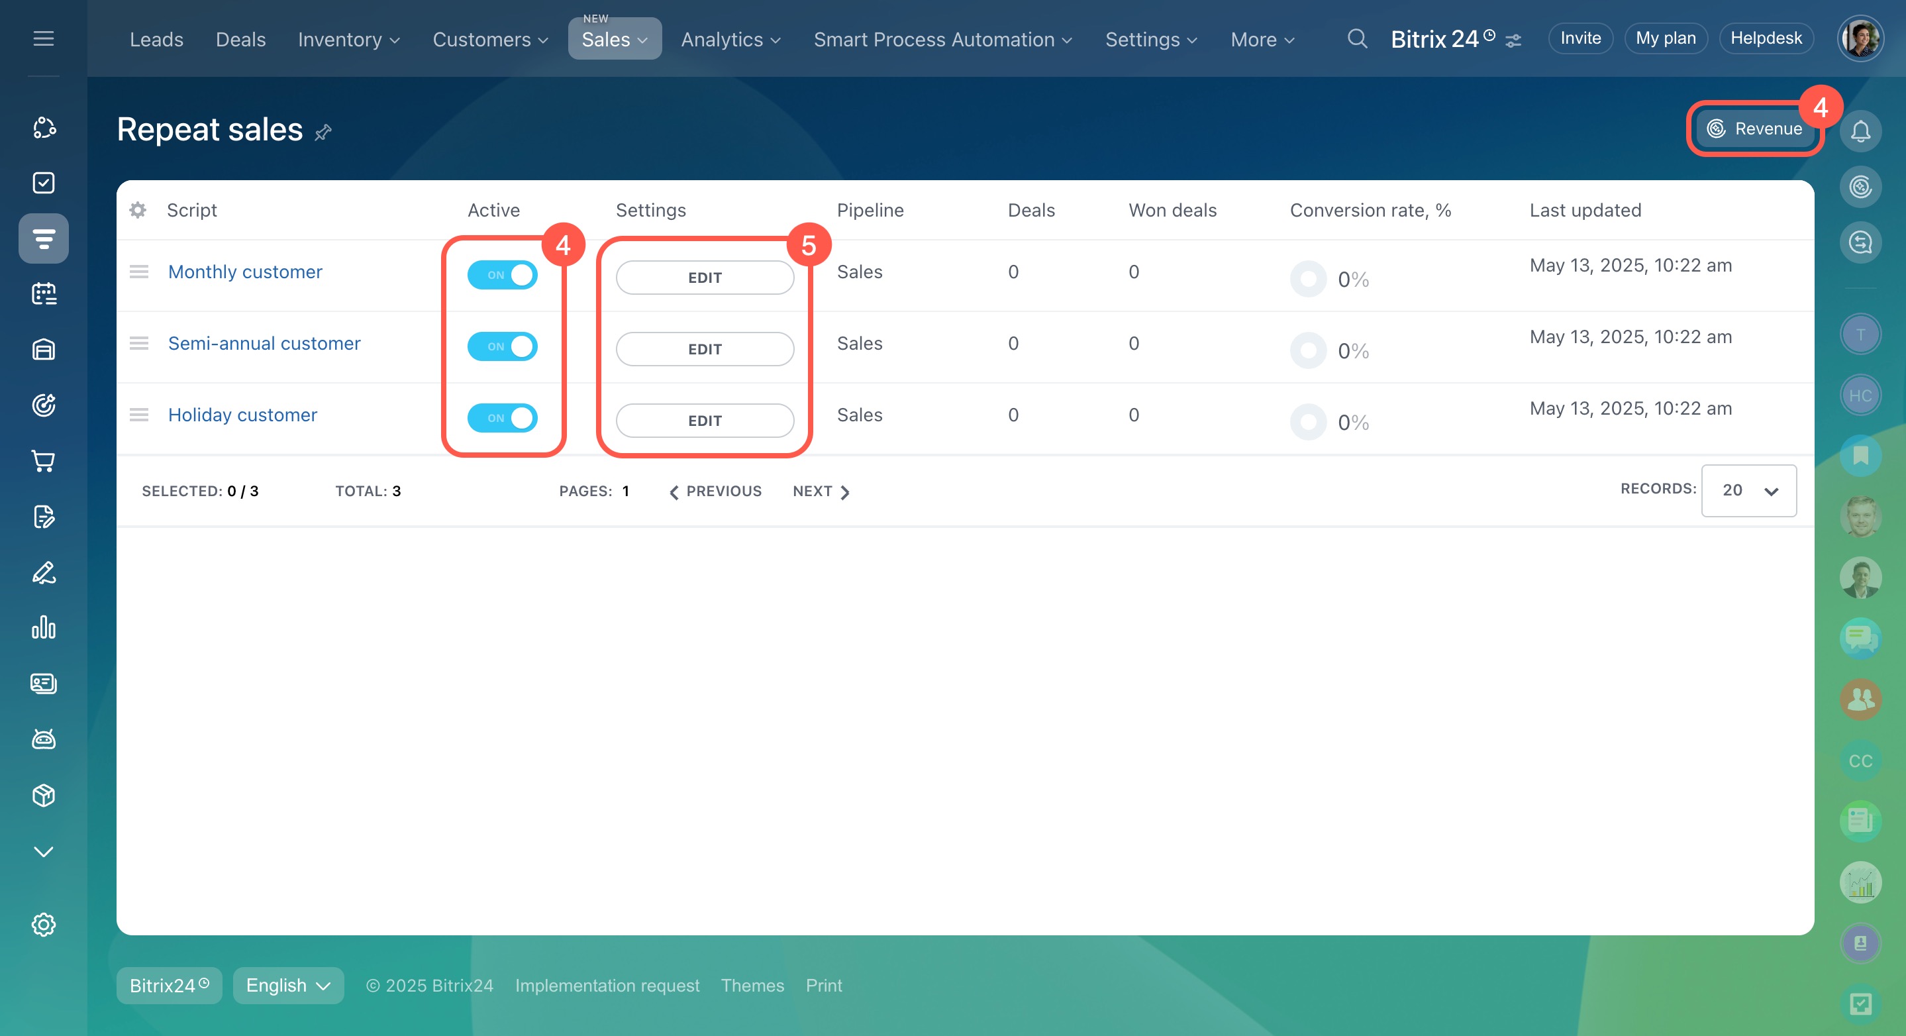Image resolution: width=1906 pixels, height=1036 pixels.
Task: Click the Revenue button
Action: pyautogui.click(x=1754, y=129)
